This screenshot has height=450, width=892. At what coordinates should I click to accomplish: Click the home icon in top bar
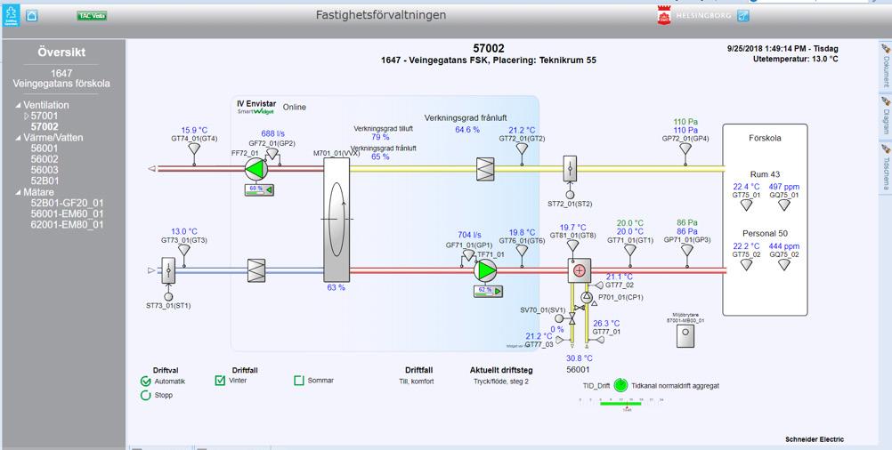point(32,16)
